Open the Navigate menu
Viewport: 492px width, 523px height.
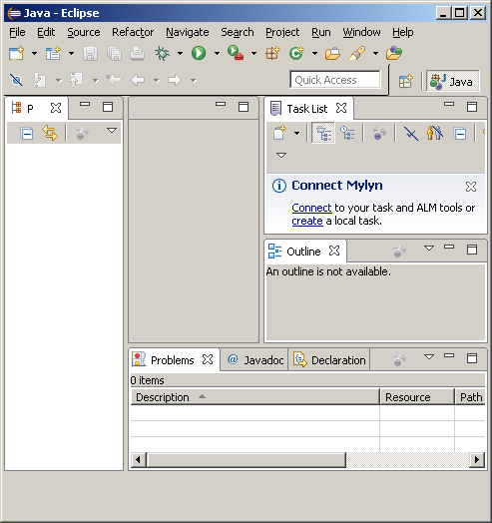(188, 32)
